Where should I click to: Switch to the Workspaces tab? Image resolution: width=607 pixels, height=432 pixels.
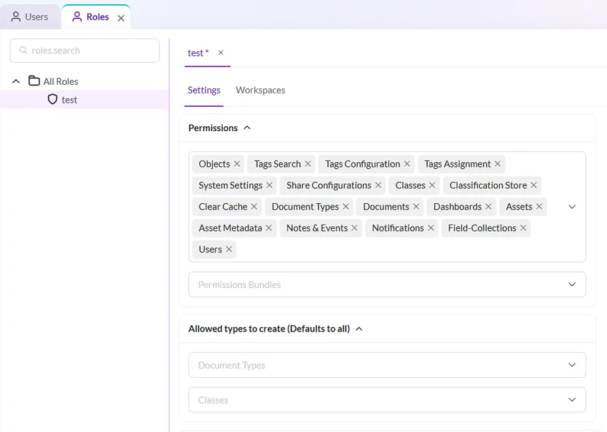click(x=261, y=90)
